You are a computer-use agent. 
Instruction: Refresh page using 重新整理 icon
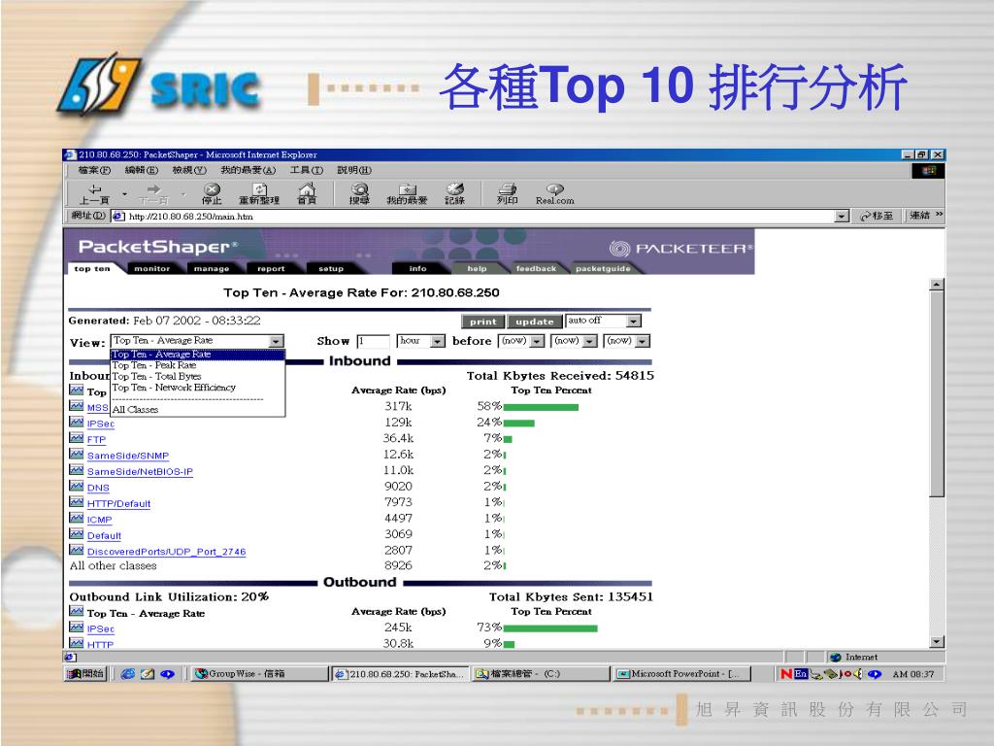[x=258, y=193]
